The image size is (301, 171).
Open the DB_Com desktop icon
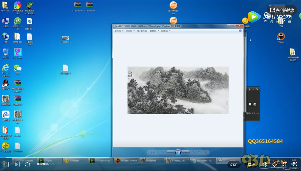[x=17, y=53]
